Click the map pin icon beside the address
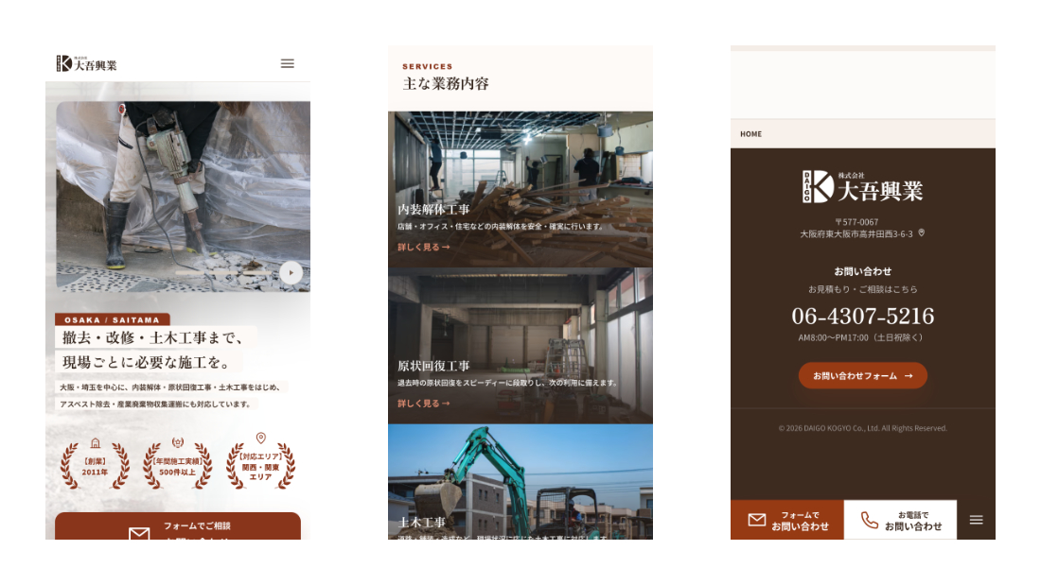Viewport: 1041px width, 585px height. pos(922,232)
